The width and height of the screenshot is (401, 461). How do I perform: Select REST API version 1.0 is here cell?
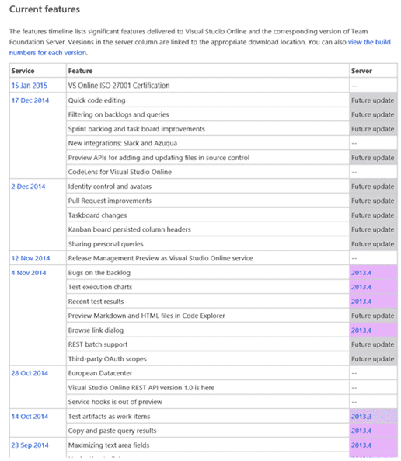coord(207,387)
